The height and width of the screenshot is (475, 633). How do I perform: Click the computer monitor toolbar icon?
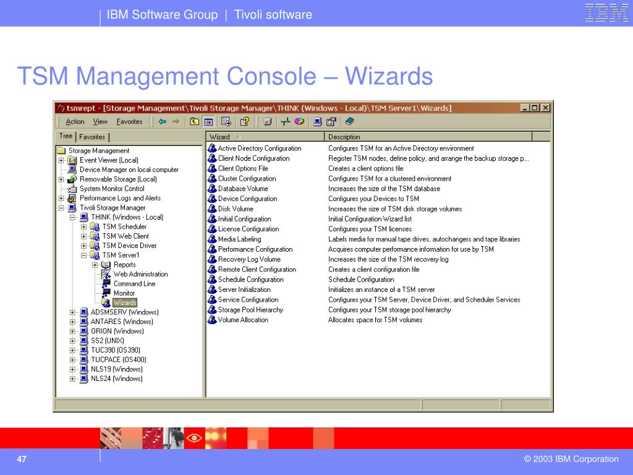[x=318, y=122]
